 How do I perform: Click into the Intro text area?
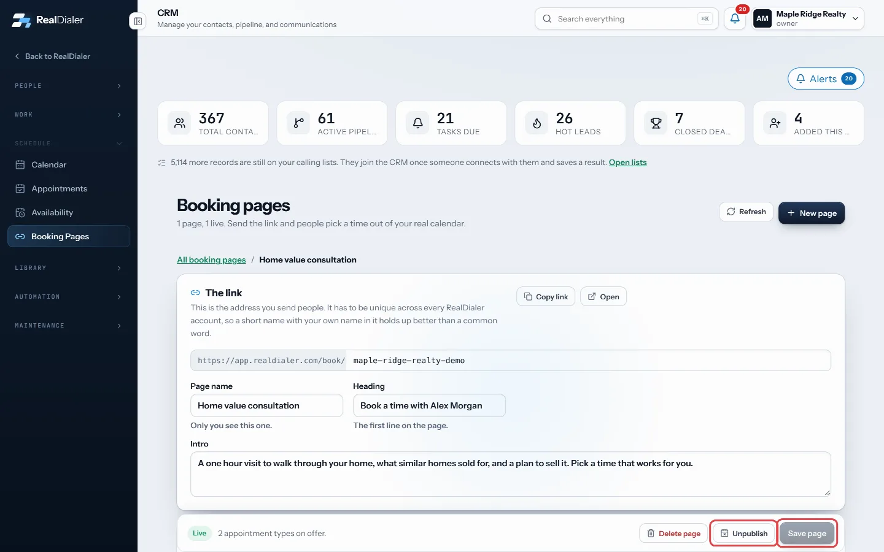[511, 474]
